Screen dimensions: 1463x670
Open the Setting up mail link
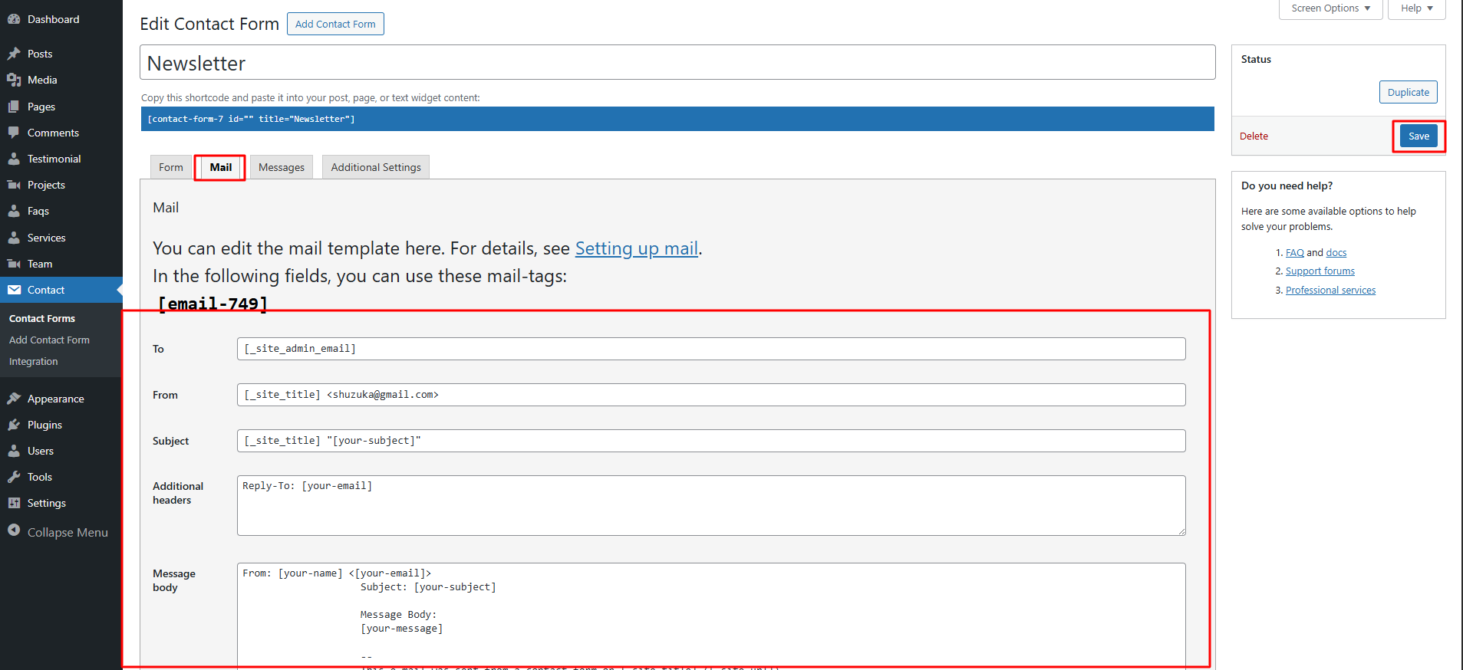coord(637,248)
